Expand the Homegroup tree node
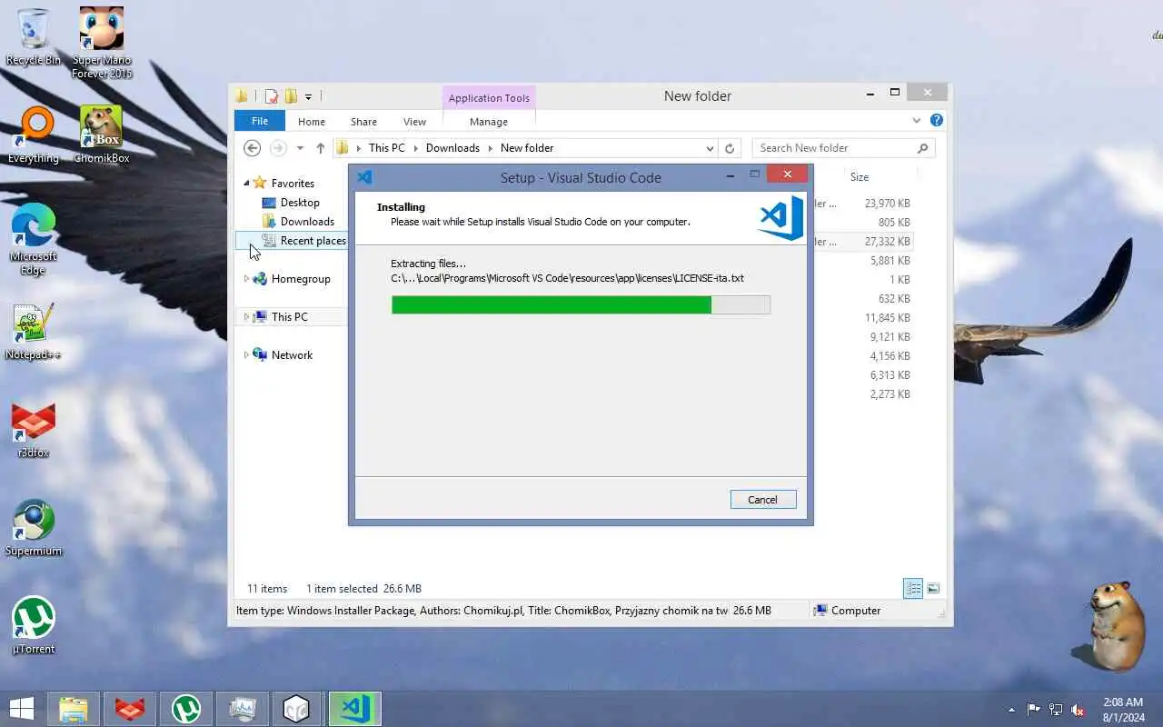 click(x=246, y=279)
